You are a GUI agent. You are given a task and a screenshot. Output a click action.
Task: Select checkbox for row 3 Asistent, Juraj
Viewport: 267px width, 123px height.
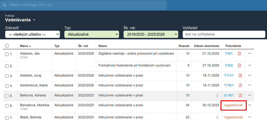click(7, 76)
